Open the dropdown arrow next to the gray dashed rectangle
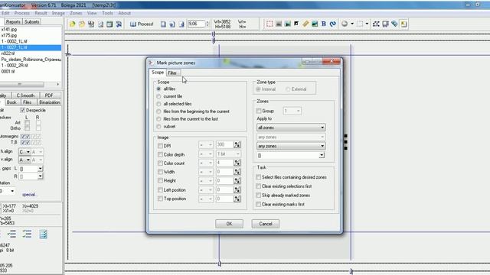 pyautogui.click(x=367, y=24)
